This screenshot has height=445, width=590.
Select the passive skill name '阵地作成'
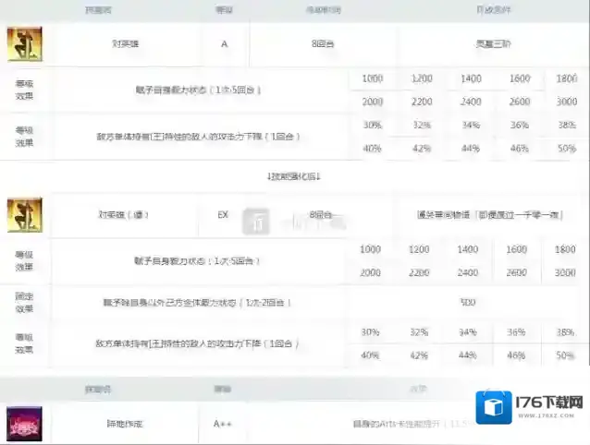coord(125,424)
